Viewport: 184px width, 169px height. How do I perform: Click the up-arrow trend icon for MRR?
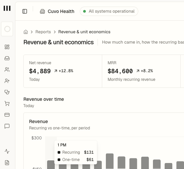[138, 71]
